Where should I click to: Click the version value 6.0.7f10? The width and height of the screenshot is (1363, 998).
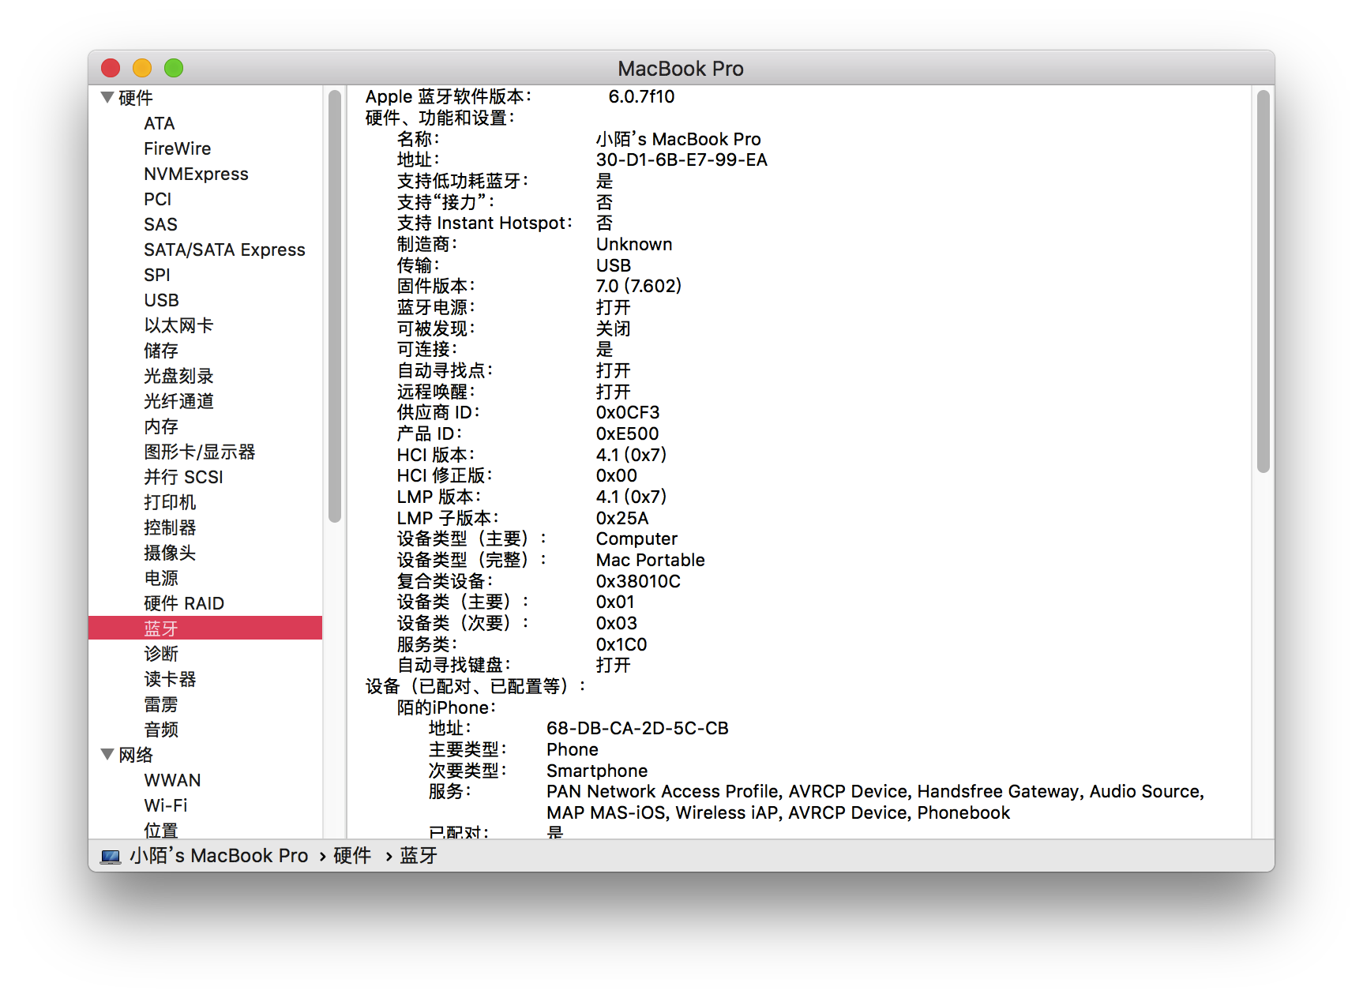pos(641,97)
